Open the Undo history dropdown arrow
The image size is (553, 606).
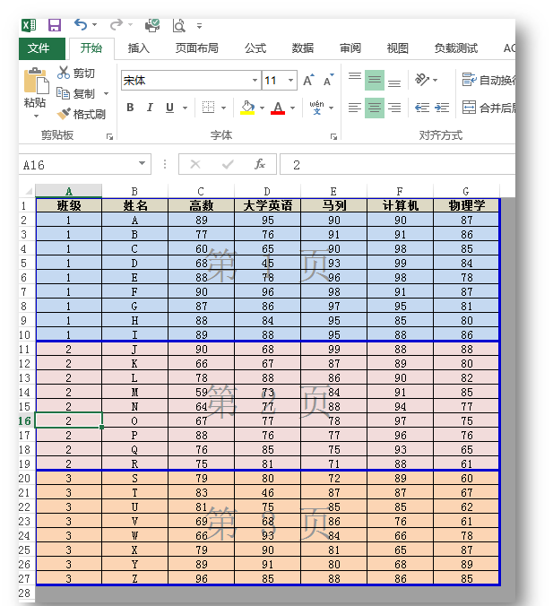pyautogui.click(x=95, y=25)
